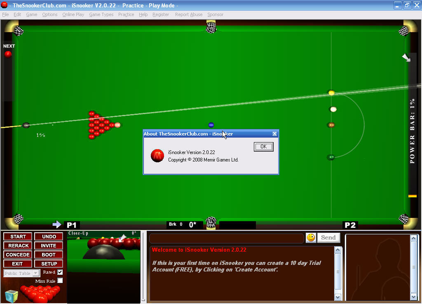The height and width of the screenshot is (304, 422).
Task: Click the P1 turn arrow indicator
Action: [57, 224]
